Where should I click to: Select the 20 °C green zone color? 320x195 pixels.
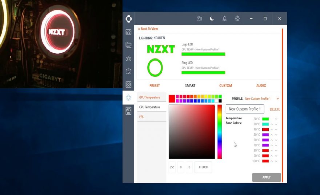pyautogui.click(x=265, y=119)
